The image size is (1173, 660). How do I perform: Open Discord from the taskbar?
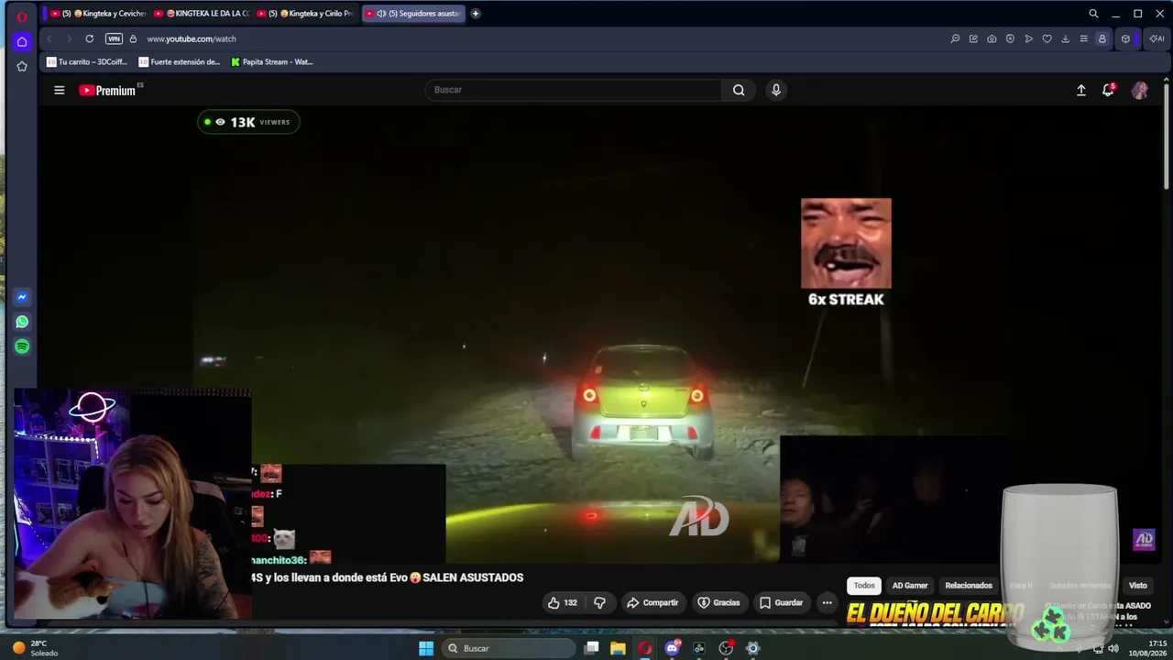pos(673,648)
